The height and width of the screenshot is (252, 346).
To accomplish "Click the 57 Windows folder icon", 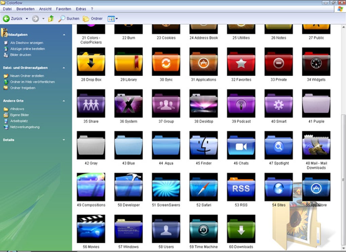I will (129, 229).
